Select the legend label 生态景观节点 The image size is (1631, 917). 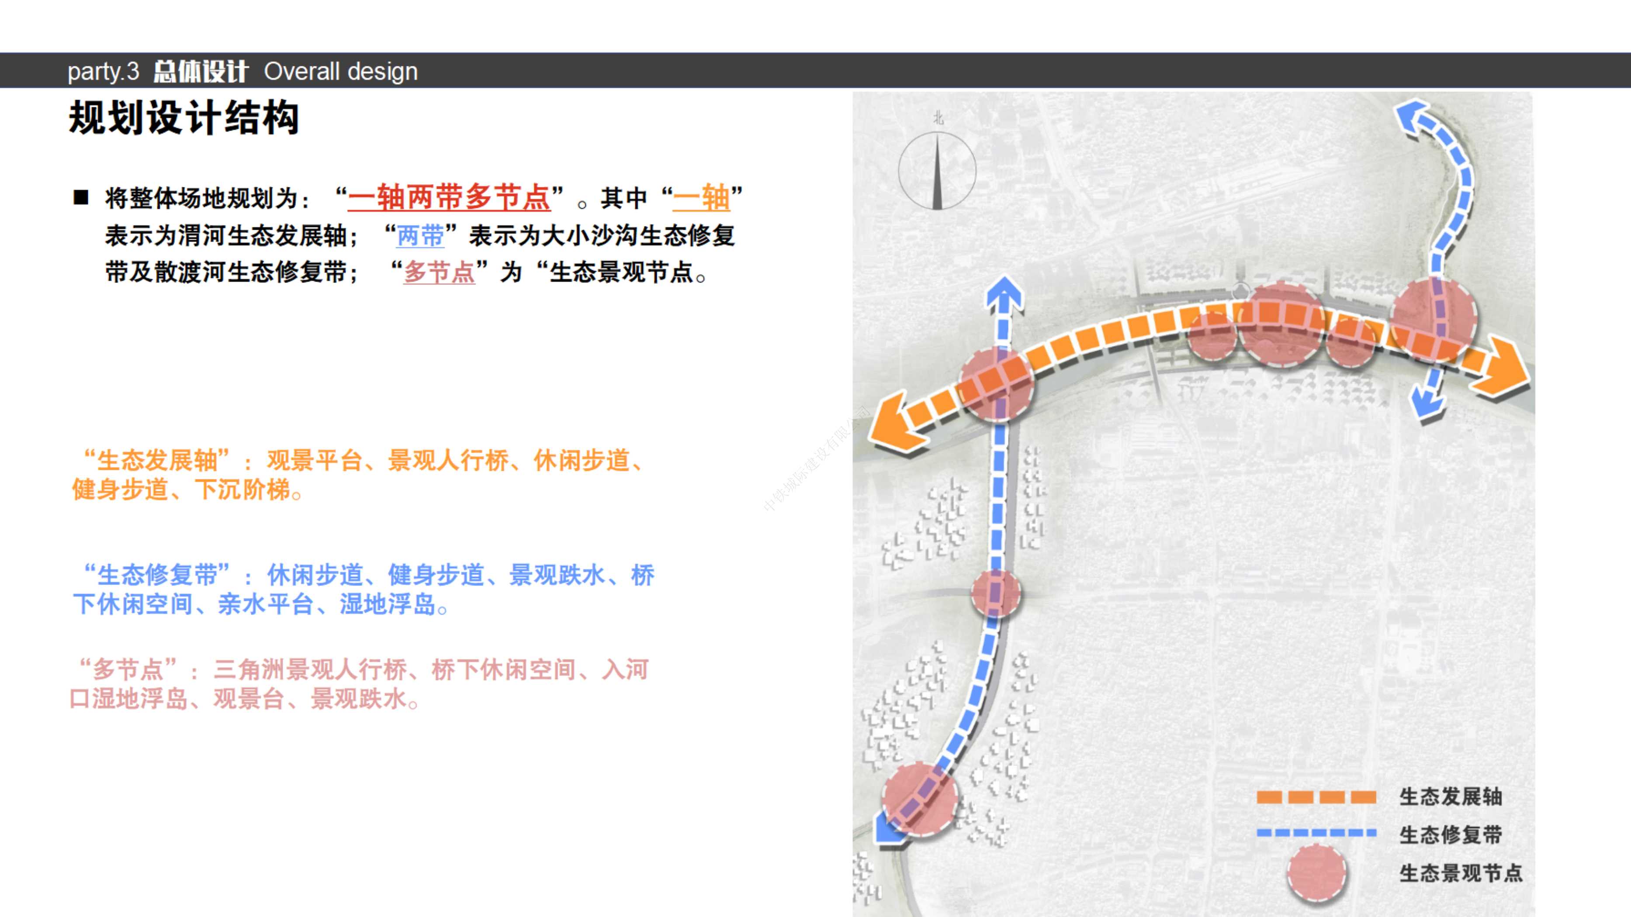1461,873
